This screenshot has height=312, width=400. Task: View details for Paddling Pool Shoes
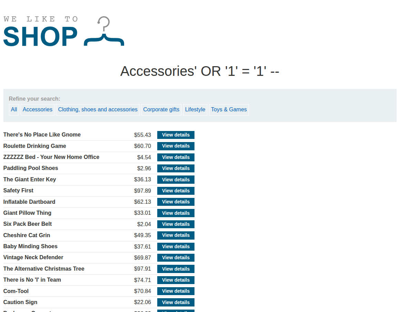(176, 168)
